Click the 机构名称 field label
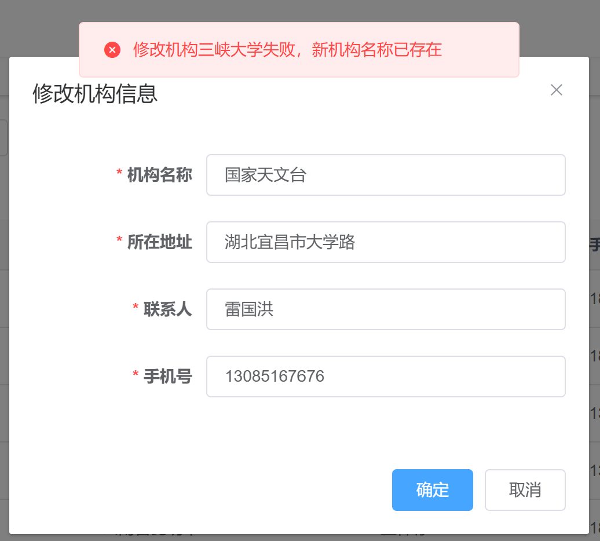 coord(159,175)
